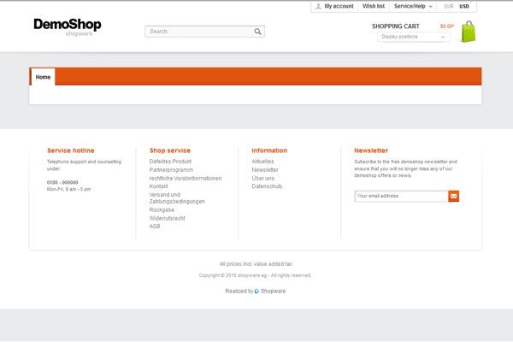
Task: Click into the Search input field
Action: click(198, 32)
